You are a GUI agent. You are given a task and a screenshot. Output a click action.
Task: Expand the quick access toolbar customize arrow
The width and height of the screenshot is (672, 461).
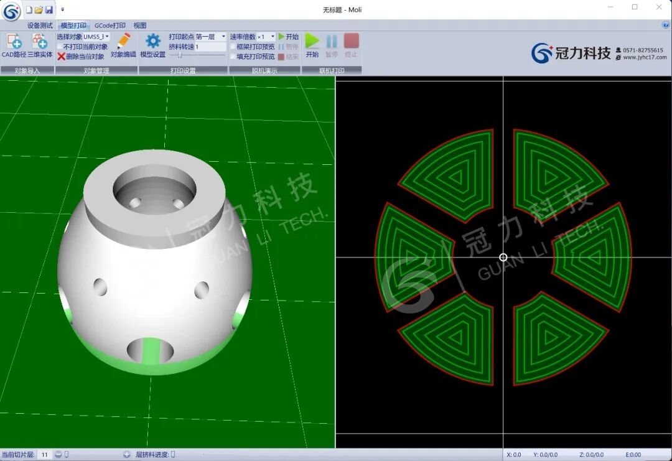(x=63, y=9)
